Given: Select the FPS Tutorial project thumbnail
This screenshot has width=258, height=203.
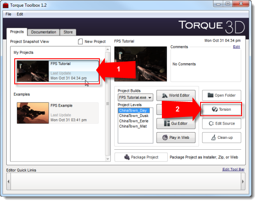Looking at the screenshot, I should [33, 71].
